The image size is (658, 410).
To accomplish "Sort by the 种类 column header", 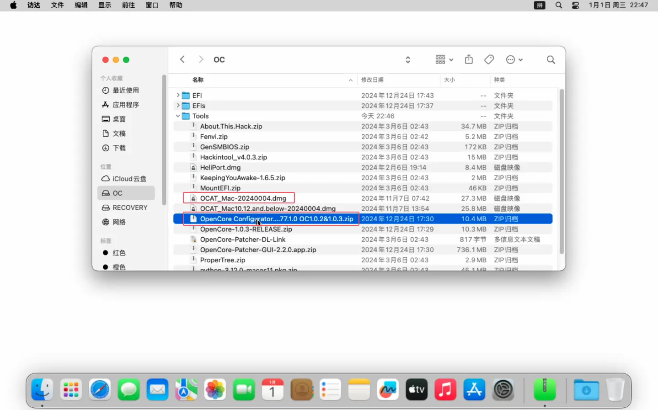I will click(x=499, y=80).
